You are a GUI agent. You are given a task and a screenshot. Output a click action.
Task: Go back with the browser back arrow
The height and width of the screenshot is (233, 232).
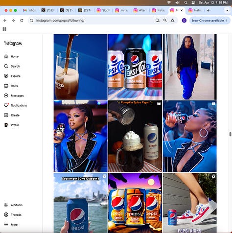pyautogui.click(x=5, y=21)
